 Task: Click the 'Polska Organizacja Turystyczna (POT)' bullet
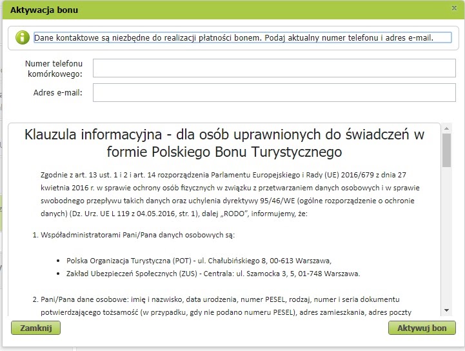(x=199, y=261)
